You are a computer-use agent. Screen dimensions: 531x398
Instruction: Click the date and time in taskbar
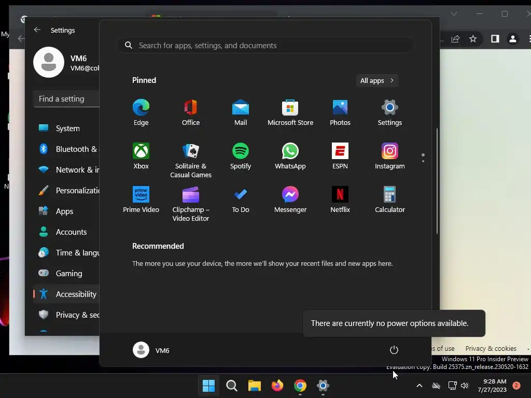click(492, 386)
